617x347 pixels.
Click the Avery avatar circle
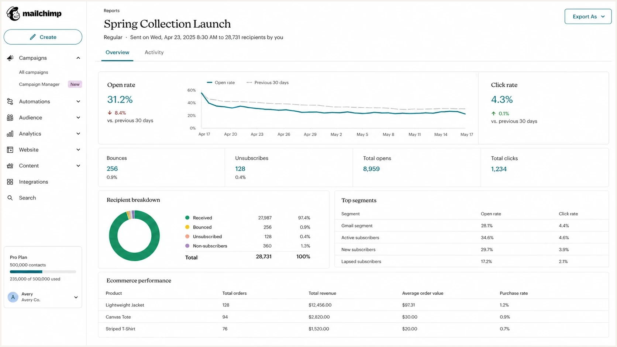pos(13,297)
